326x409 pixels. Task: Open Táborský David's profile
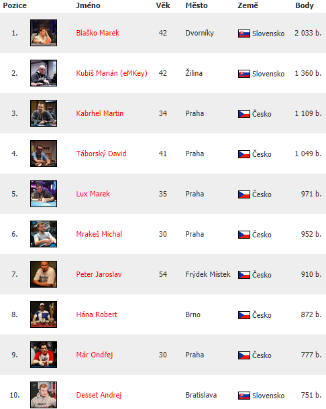point(101,154)
